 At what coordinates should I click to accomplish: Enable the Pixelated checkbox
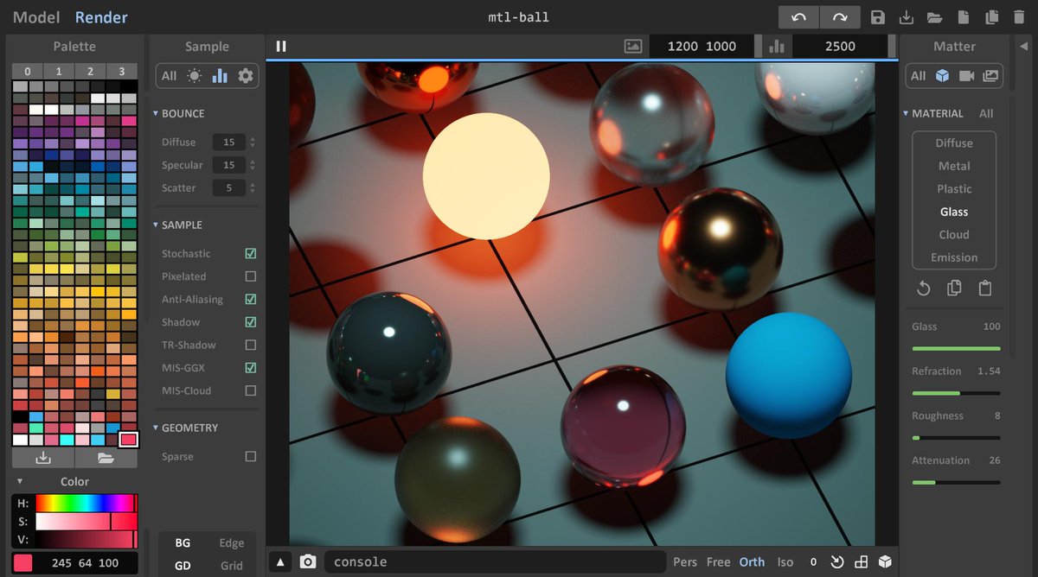251,276
